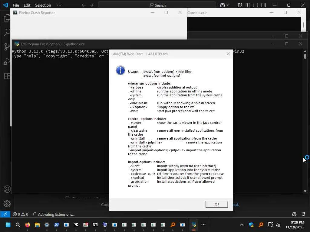Open Customize Layout in VS Code title bar
Screen dimensions: 310x232
pyautogui.click(x=240, y=5)
